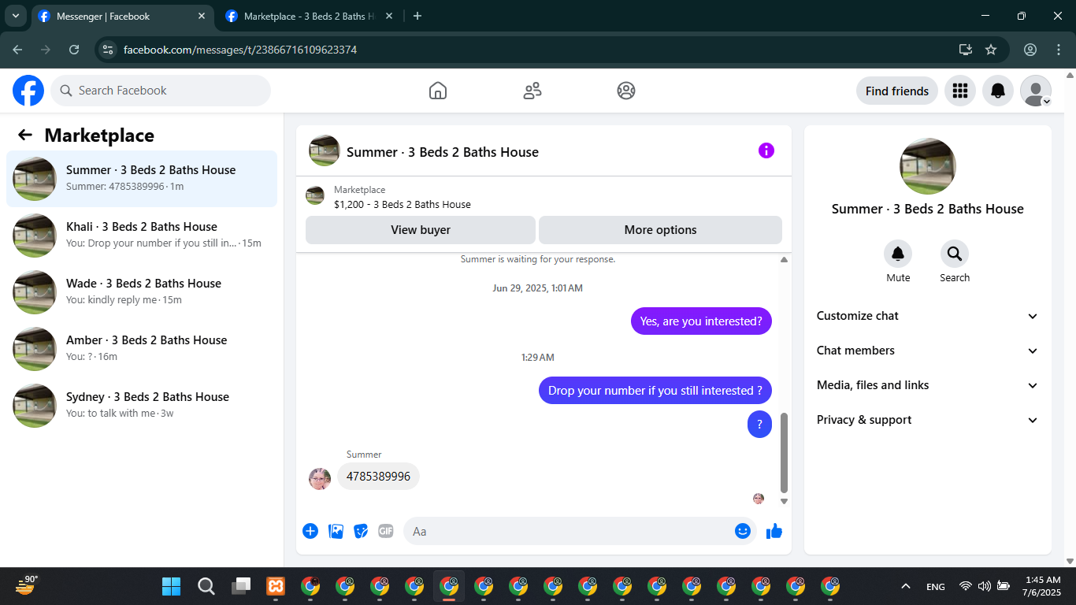This screenshot has height=605, width=1076.
Task: Open Windows Start menu
Action: coord(171,586)
